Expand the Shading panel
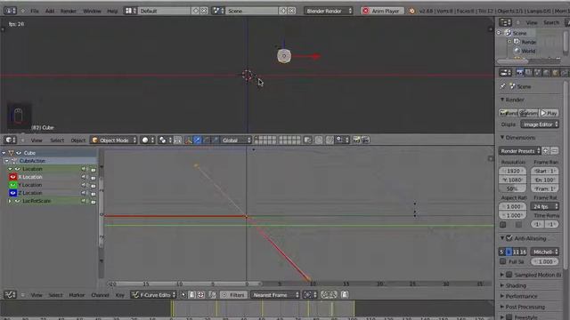570x320 pixels. (x=502, y=285)
